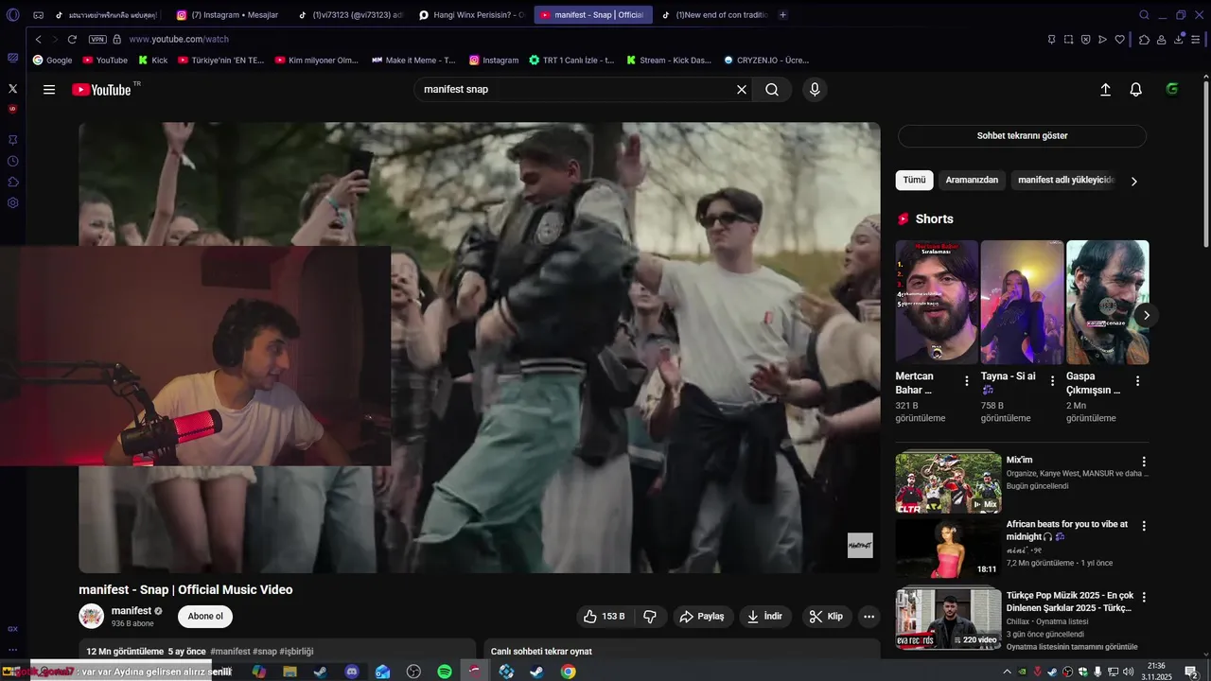Go back with browser back arrow

(39, 40)
